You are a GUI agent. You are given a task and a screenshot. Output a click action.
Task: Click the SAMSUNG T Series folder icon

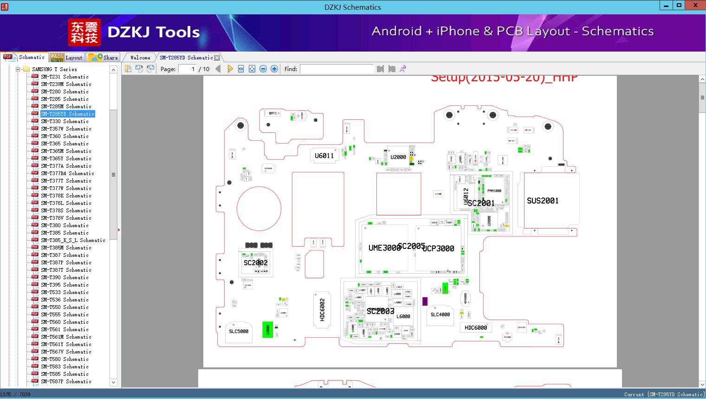pyautogui.click(x=26, y=69)
